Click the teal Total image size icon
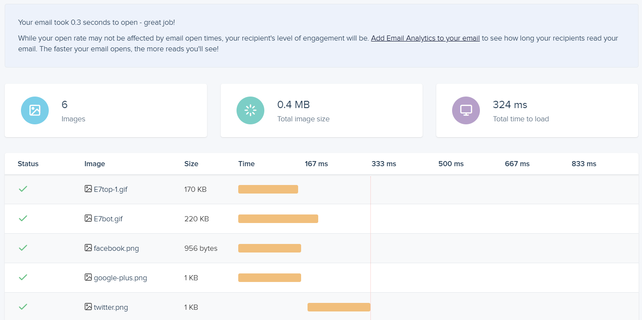Viewport: 642px width, 320px height. pos(250,110)
